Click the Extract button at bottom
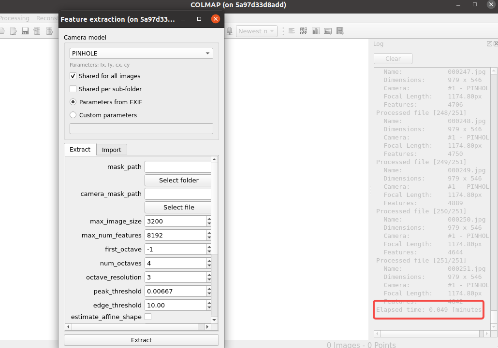The height and width of the screenshot is (348, 498). 141,340
